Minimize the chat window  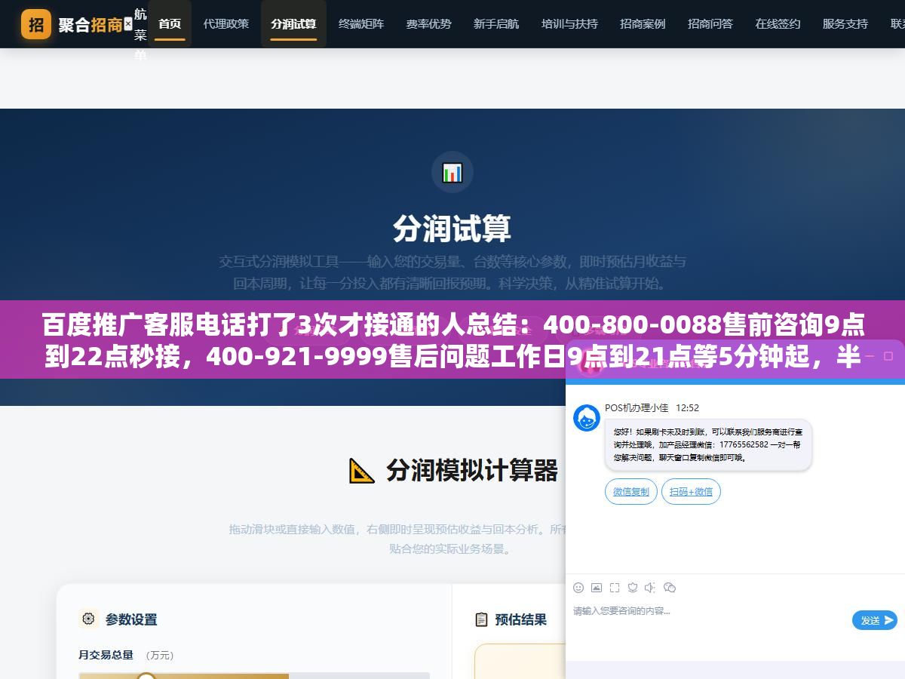pyautogui.click(x=870, y=356)
